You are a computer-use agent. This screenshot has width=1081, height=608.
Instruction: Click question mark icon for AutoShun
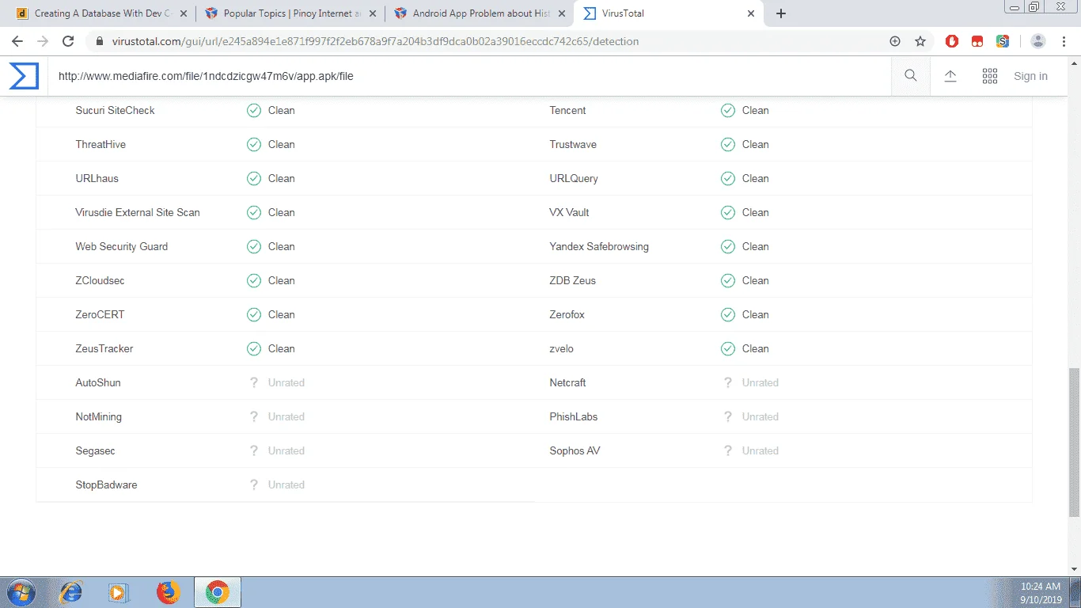[254, 382]
